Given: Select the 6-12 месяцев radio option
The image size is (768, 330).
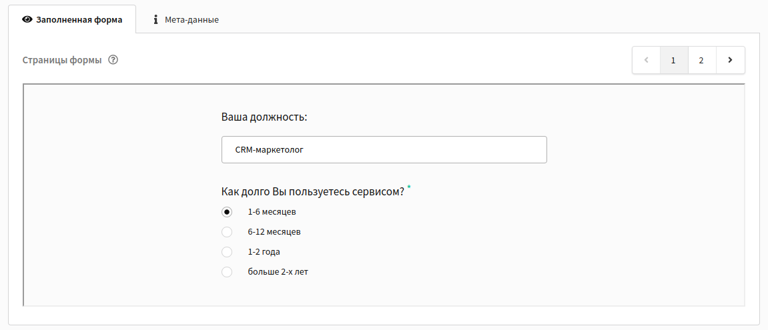Looking at the screenshot, I should (226, 232).
